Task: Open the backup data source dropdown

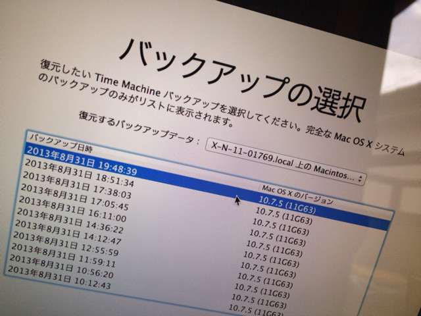Action: point(285,161)
